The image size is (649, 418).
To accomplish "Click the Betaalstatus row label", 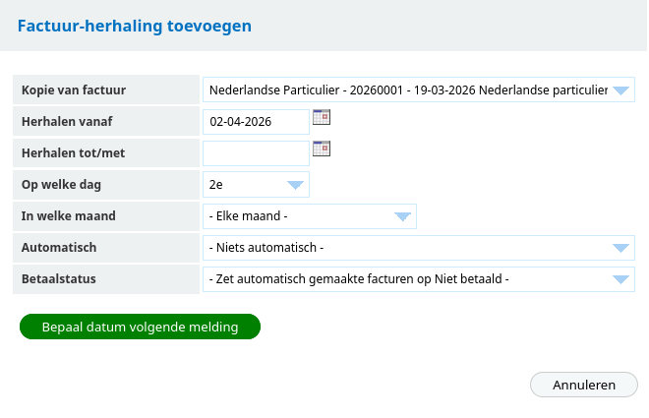I will coord(59,279).
